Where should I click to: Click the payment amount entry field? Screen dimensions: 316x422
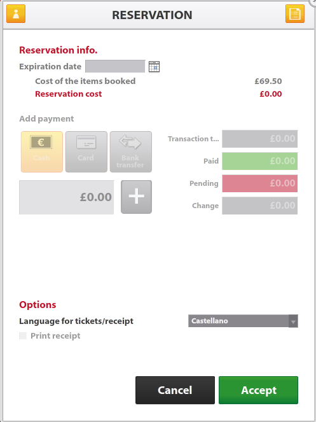click(x=66, y=197)
